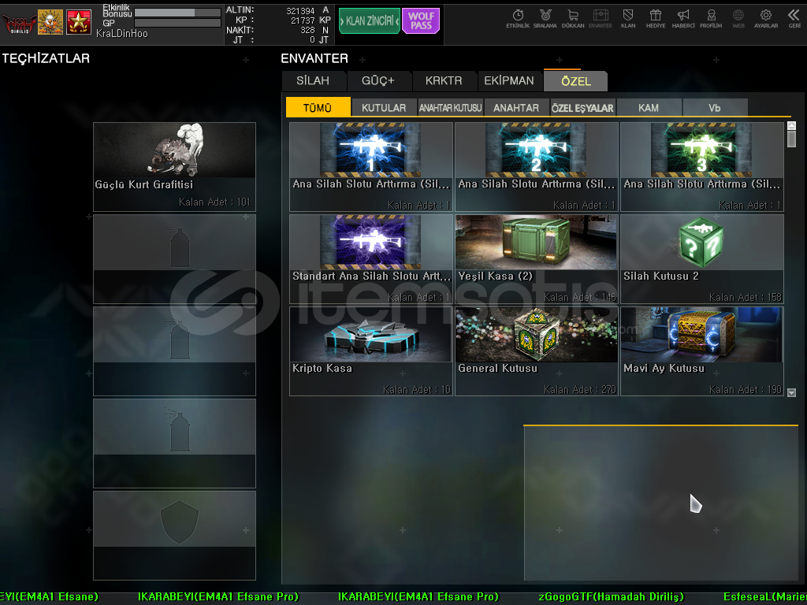Open the KLAN ZİNCİRİ button
This screenshot has width=807, height=605.
(369, 20)
